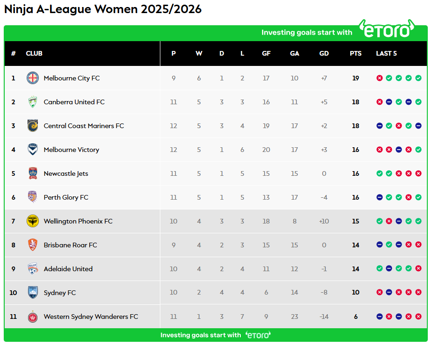Click the Wellington Phoenix FC crest
The image size is (432, 346).
click(x=33, y=221)
